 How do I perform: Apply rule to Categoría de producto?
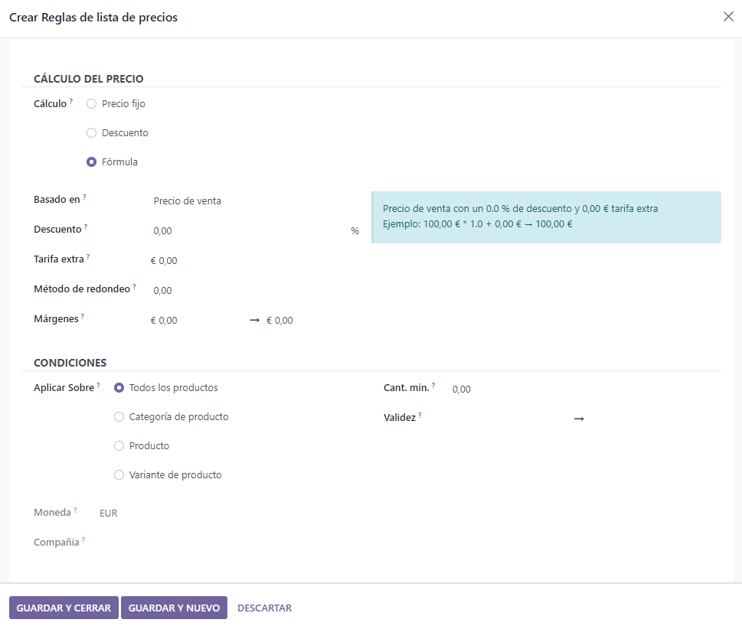119,417
